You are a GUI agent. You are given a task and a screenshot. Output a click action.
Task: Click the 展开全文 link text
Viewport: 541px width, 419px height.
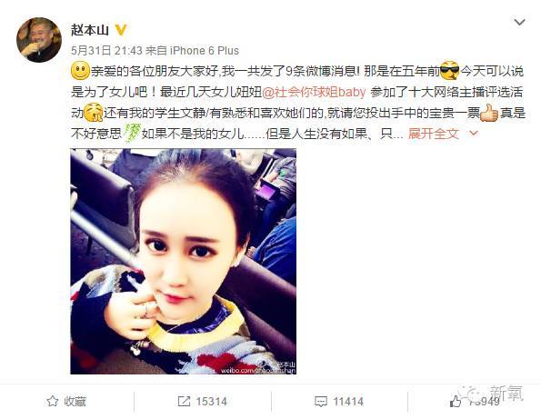(x=434, y=134)
